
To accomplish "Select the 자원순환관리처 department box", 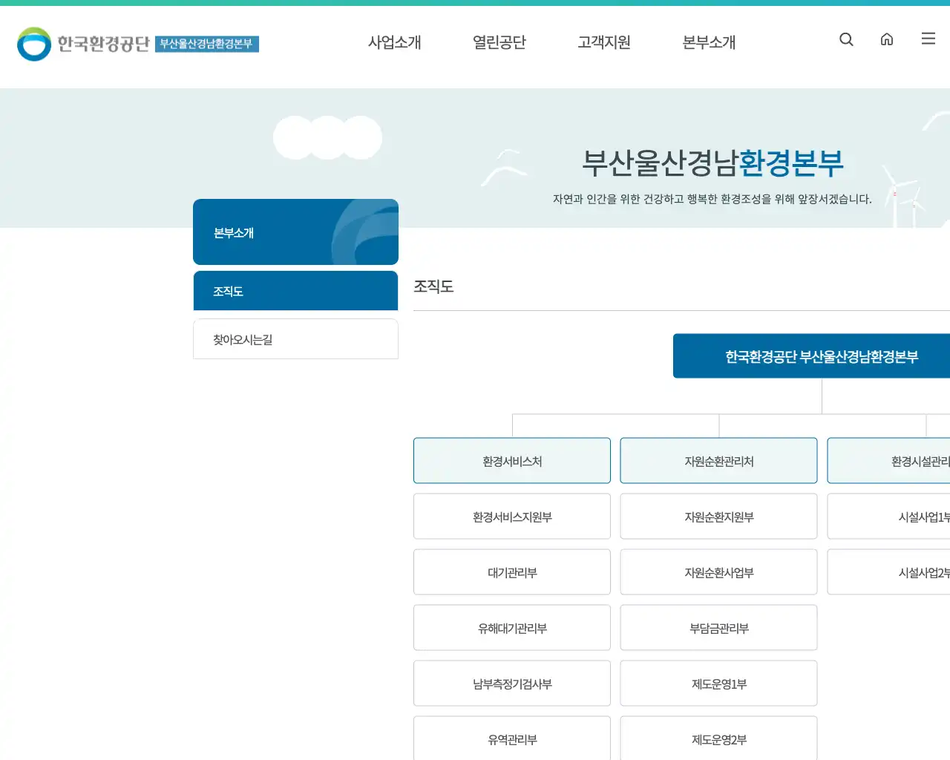I will 718,460.
